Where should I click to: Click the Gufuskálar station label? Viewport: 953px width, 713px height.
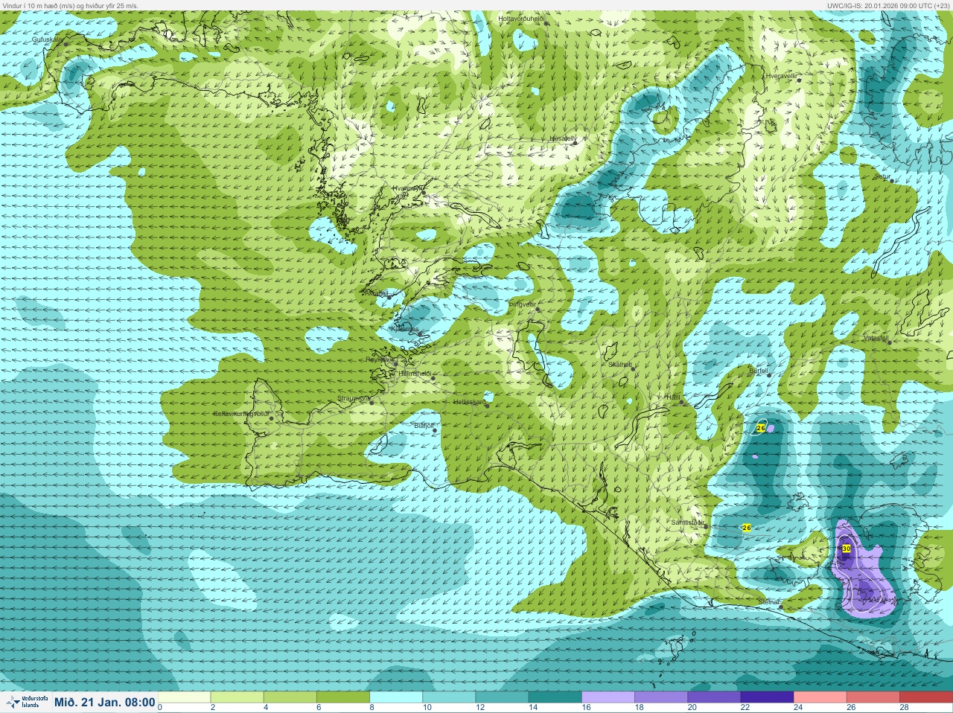click(48, 40)
